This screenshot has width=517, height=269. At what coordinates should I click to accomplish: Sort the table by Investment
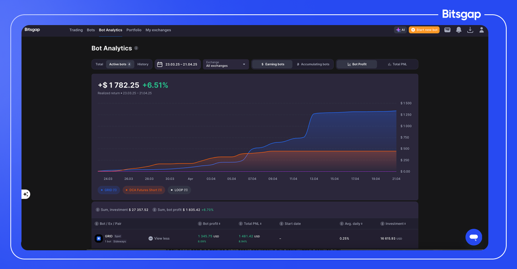[x=396, y=224]
